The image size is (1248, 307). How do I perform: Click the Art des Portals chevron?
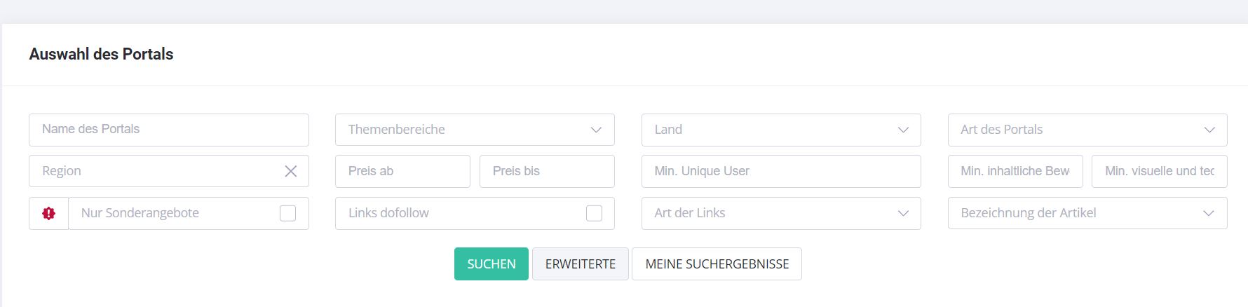pyautogui.click(x=1209, y=130)
